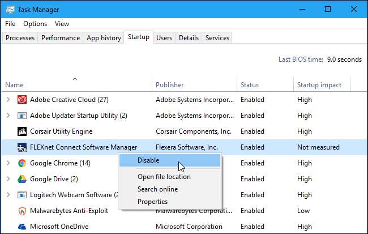Expand the Adobe Creative Cloud group

[x=8, y=100]
